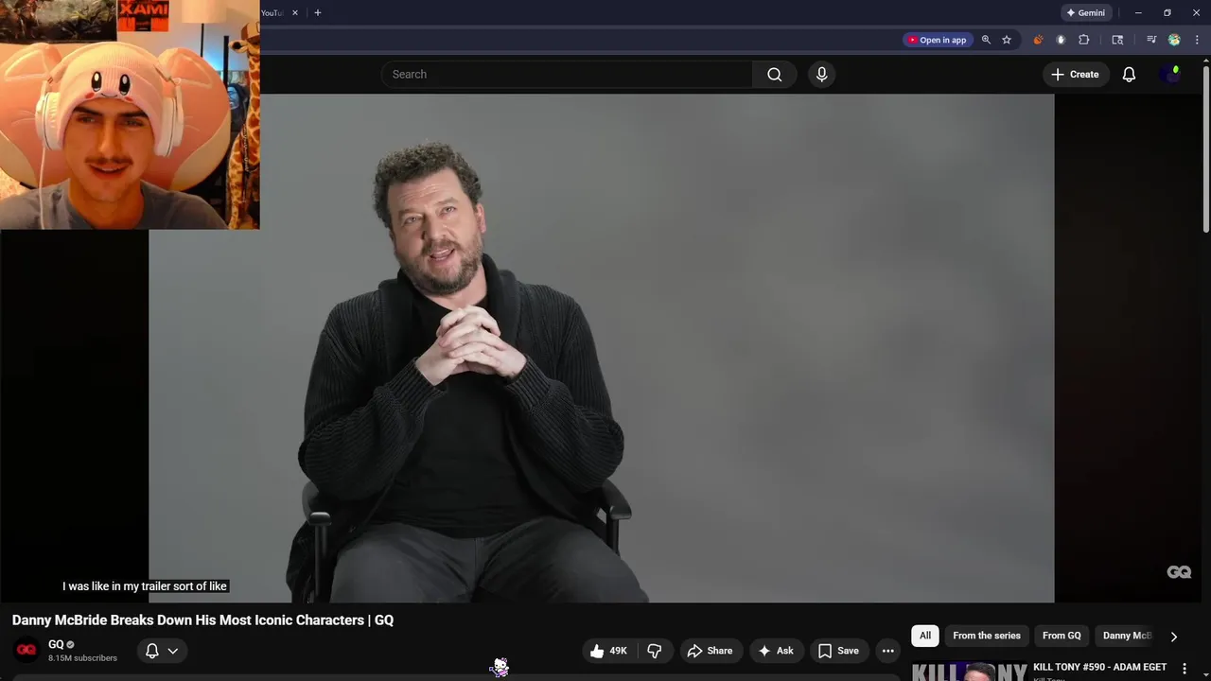1211x681 pixels.
Task: Click the Create button
Action: click(1075, 75)
